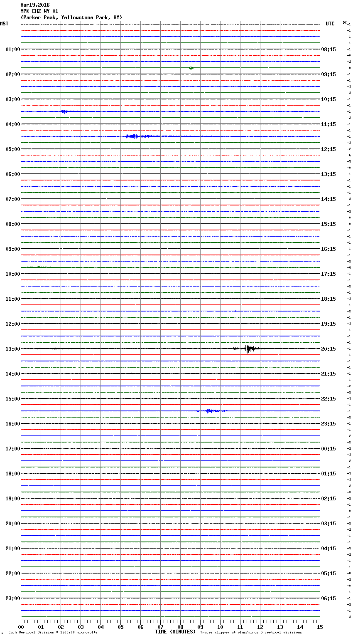Click the blue seismic event after 15:00
This screenshot has height=638, width=353.
[211, 411]
